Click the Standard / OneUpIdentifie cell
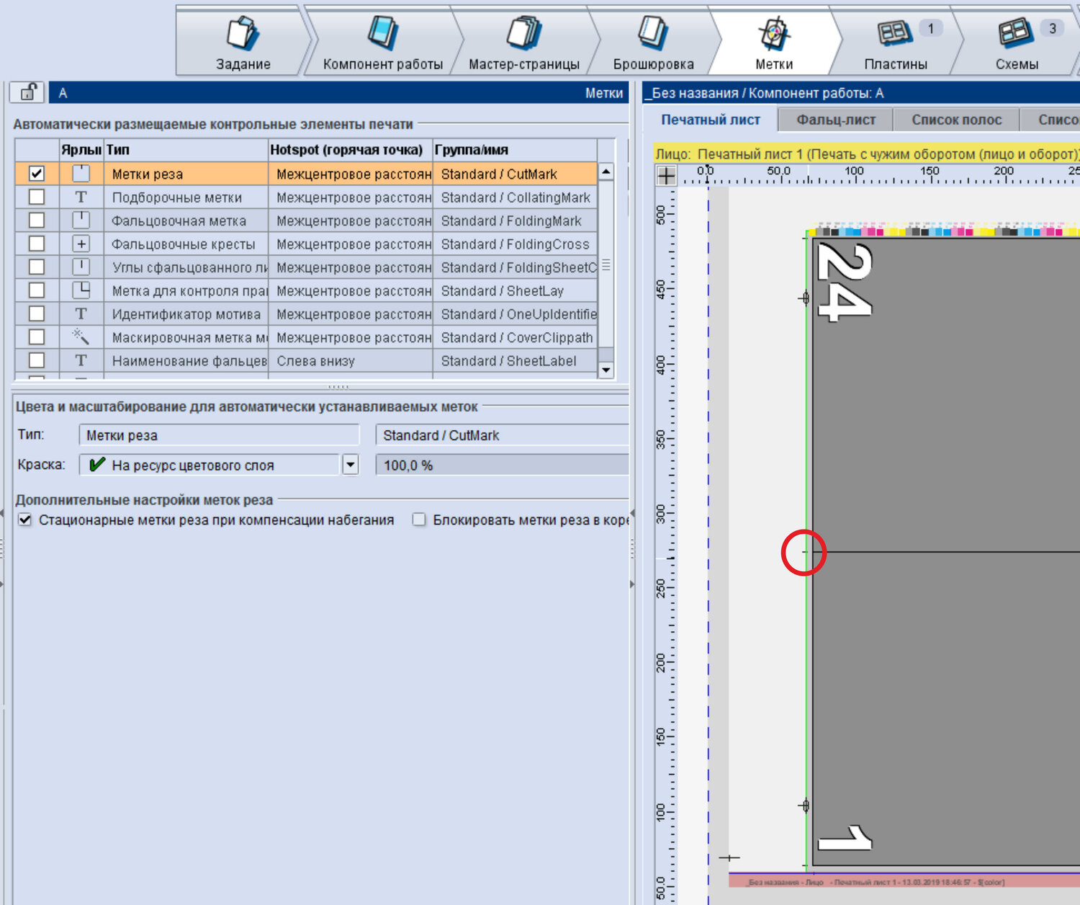The image size is (1080, 905). (515, 314)
